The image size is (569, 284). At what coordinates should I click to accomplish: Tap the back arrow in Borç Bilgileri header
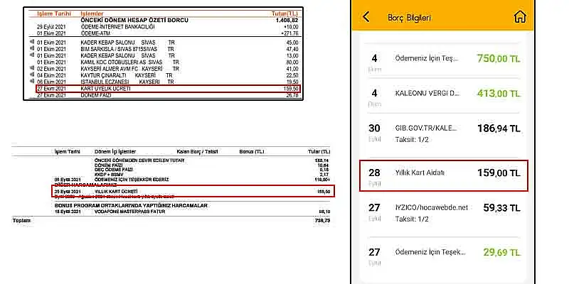coord(366,17)
